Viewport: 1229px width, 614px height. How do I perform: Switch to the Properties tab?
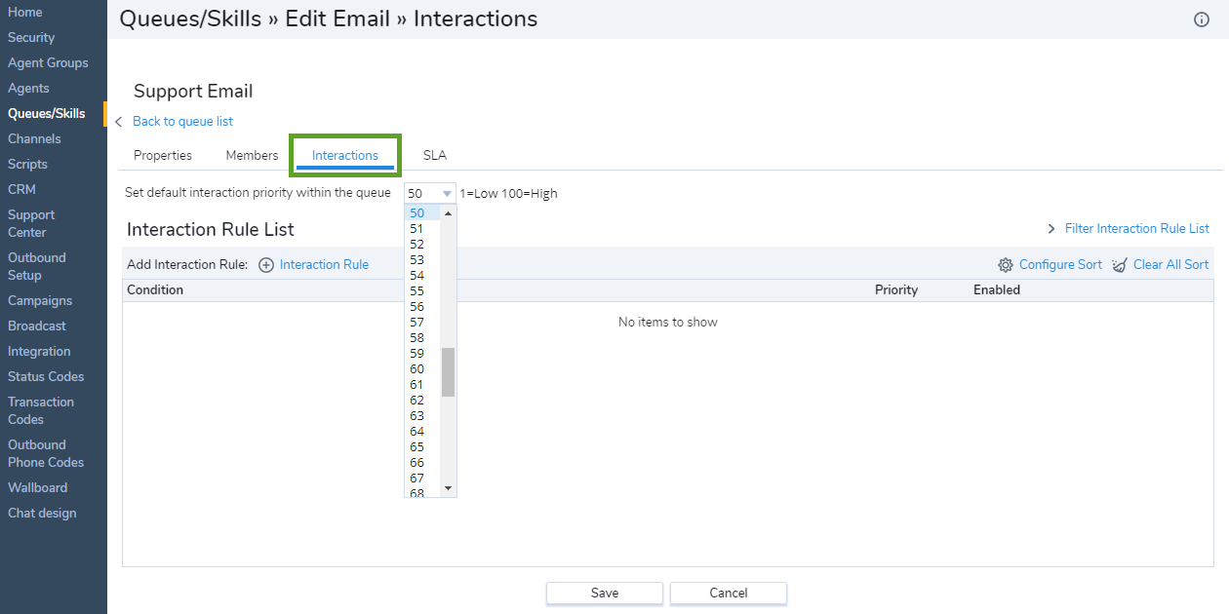[163, 155]
